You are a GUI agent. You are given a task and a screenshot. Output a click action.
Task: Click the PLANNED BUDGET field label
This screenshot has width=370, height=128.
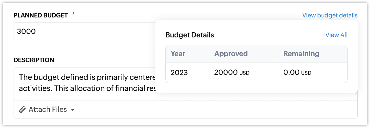pyautogui.click(x=40, y=15)
